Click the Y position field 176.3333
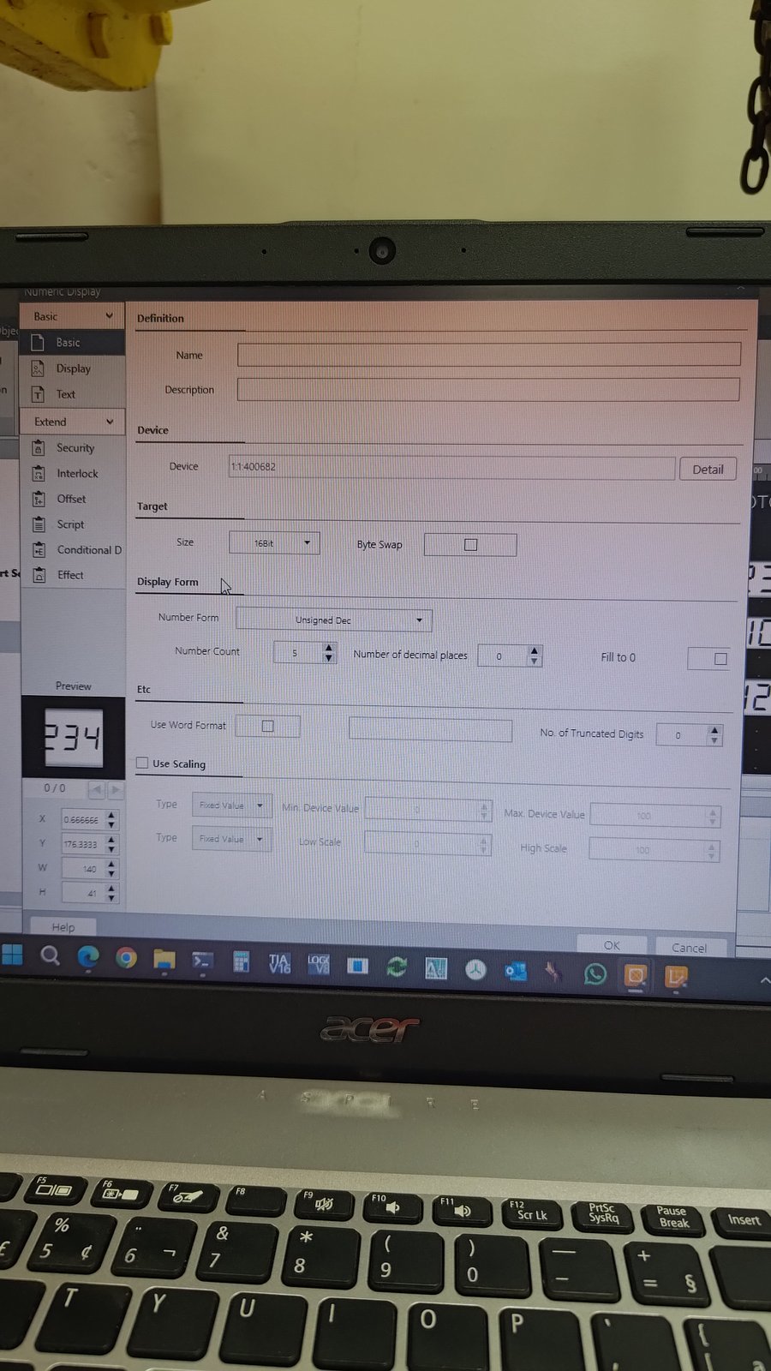This screenshot has width=771, height=1371. coord(83,844)
